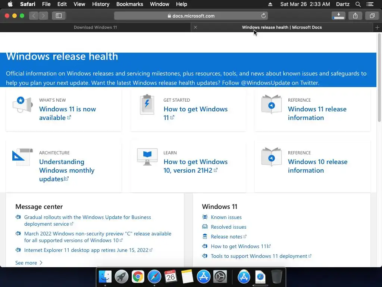Open March 2022 non-security preview release link
This screenshot has height=287, width=382.
coord(98,237)
